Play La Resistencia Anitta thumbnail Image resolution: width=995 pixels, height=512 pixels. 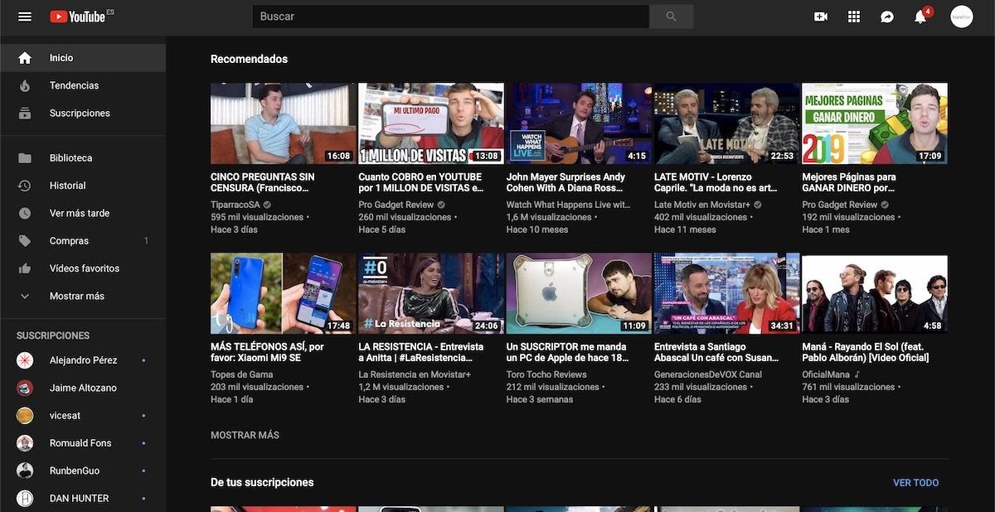pyautogui.click(x=431, y=293)
